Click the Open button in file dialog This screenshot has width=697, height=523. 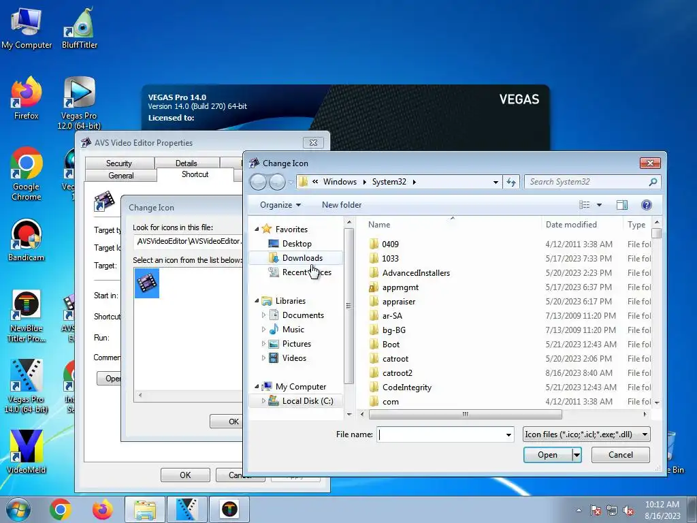pos(547,455)
